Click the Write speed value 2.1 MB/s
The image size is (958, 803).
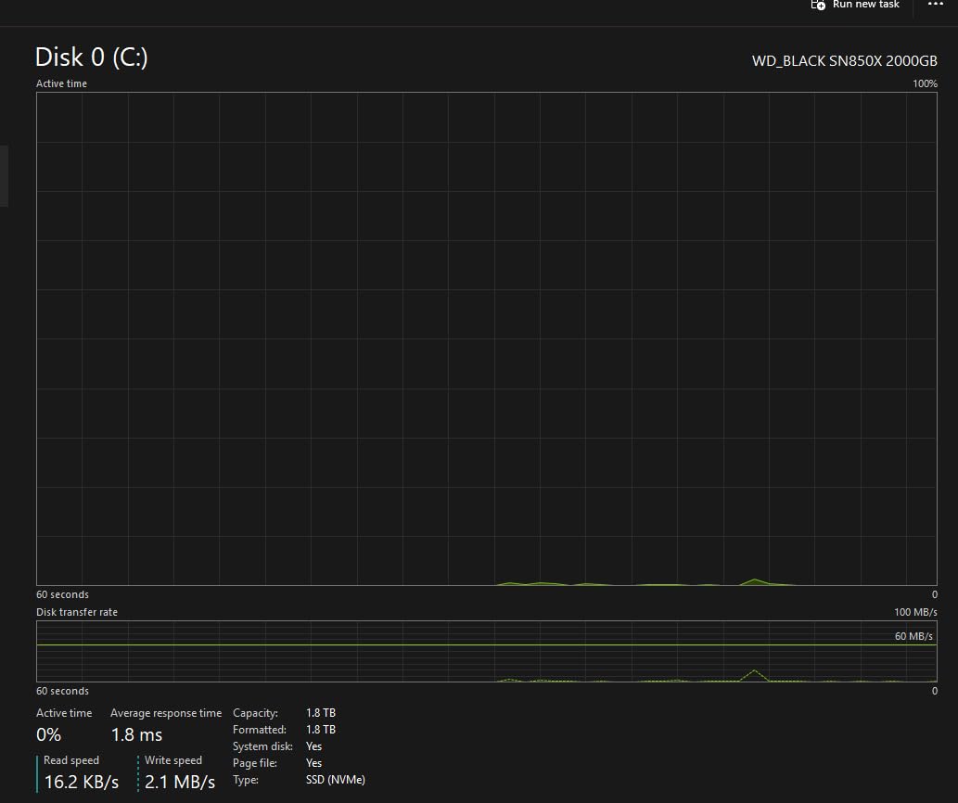pyautogui.click(x=179, y=782)
